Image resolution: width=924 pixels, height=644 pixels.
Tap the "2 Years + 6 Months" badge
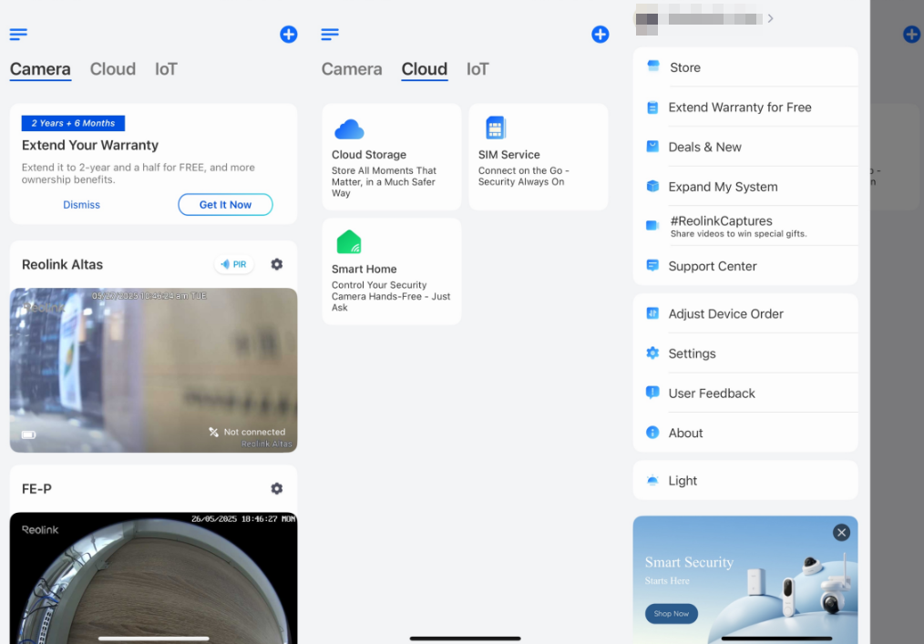[x=73, y=123]
